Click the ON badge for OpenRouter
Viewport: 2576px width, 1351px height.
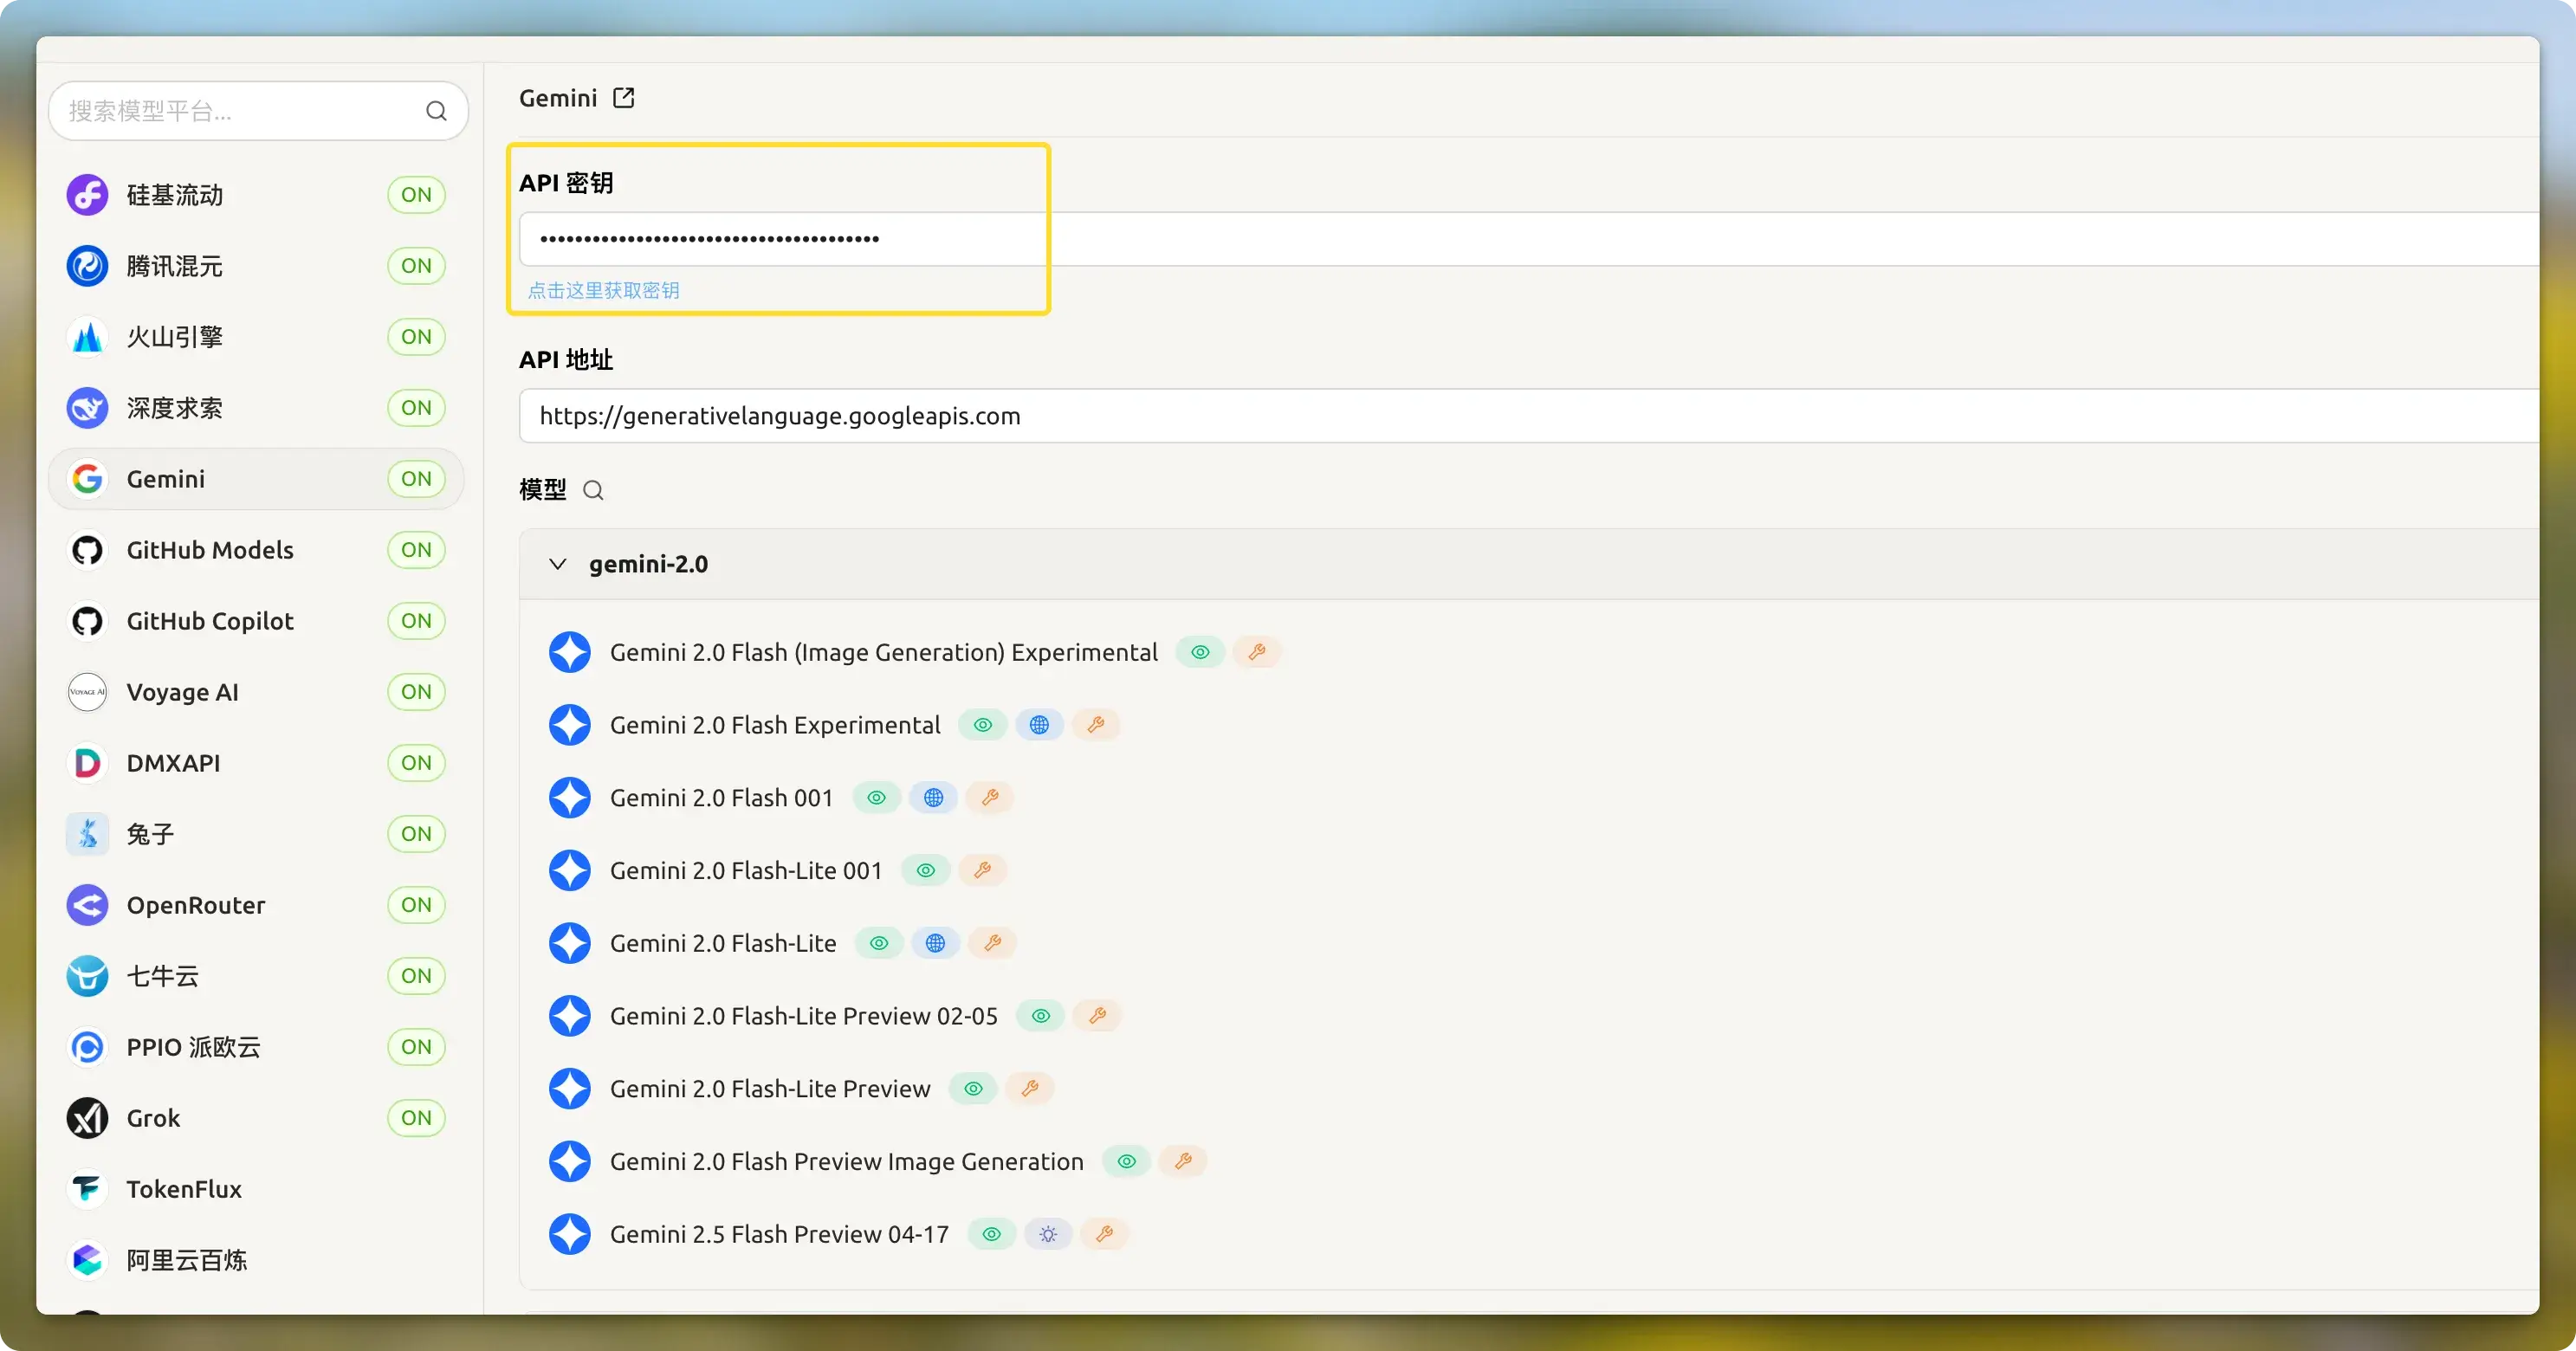(x=416, y=905)
